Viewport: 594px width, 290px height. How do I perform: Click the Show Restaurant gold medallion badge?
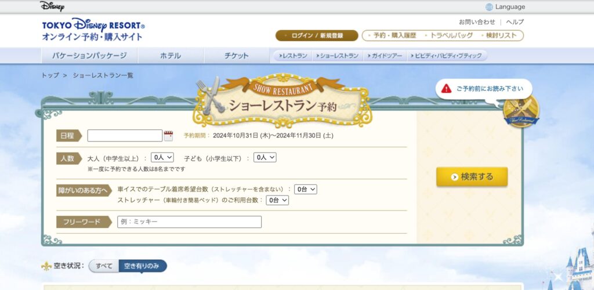click(x=520, y=110)
